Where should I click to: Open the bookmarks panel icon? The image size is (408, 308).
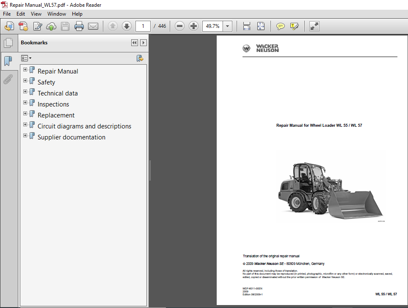pos(8,61)
